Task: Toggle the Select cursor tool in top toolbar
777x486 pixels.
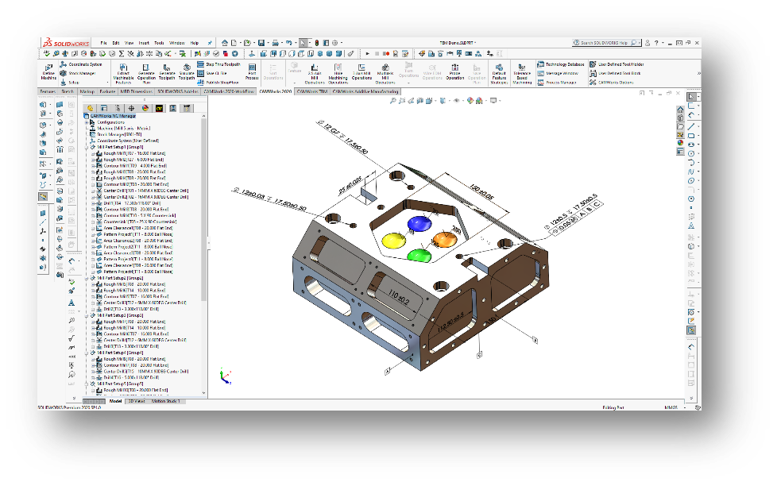Action: (303, 43)
